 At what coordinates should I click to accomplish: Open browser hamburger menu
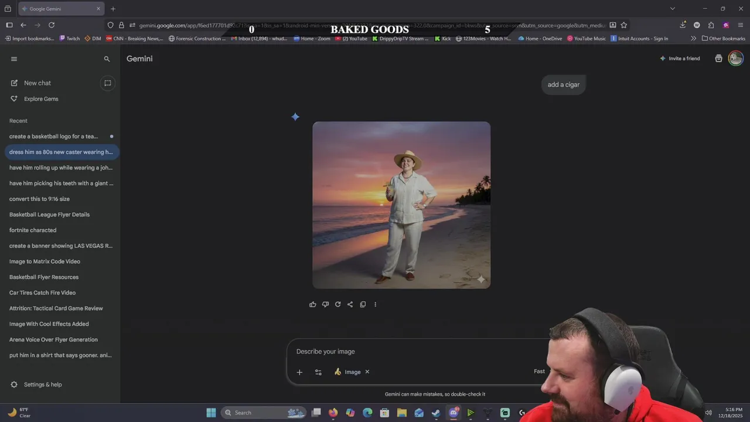tap(741, 25)
